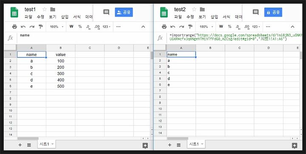Open all sheets list in test2

178,145
